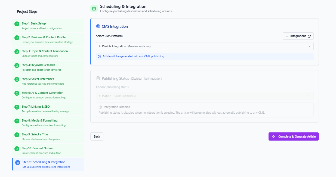
Task: Click the green calendar icon beside Scheduling & Integration
Action: click(94, 9)
